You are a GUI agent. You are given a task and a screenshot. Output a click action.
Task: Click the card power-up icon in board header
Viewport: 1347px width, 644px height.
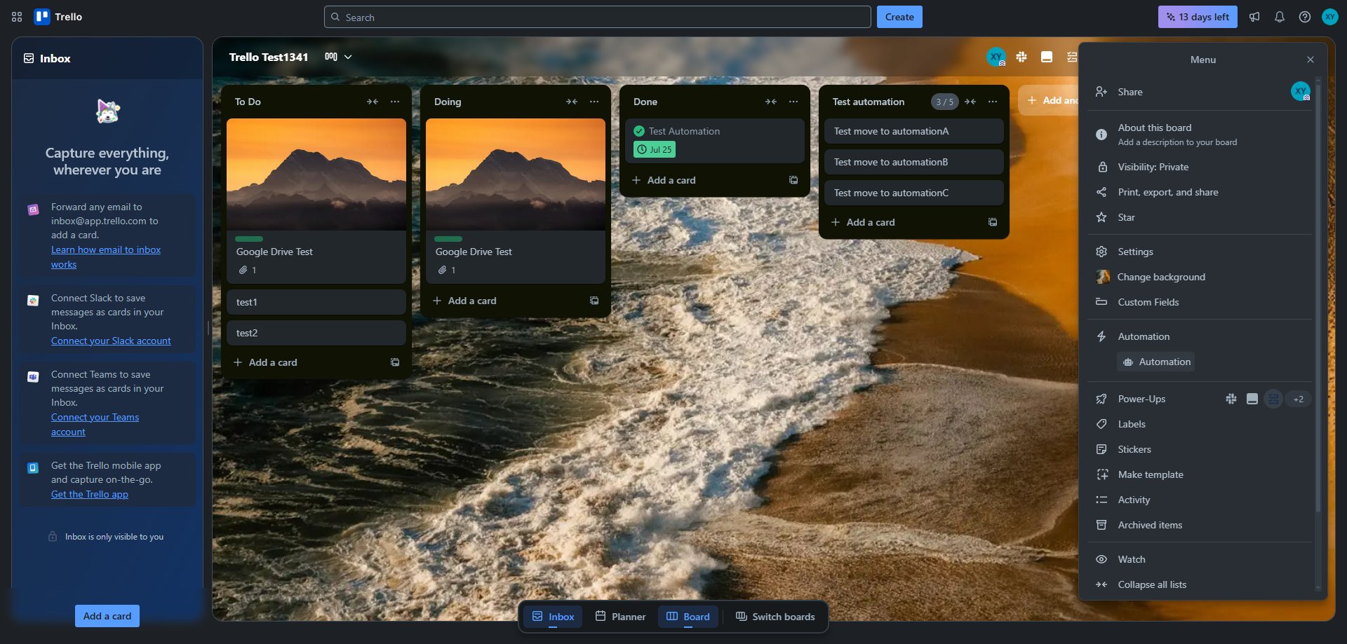tap(1047, 57)
